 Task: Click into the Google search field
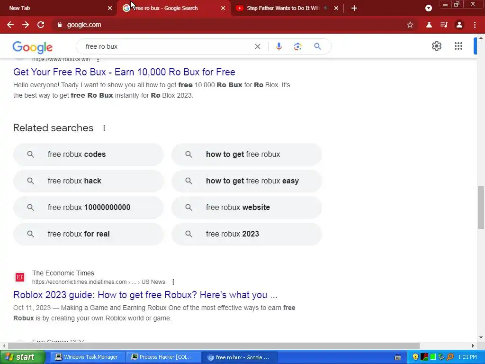coord(167,46)
